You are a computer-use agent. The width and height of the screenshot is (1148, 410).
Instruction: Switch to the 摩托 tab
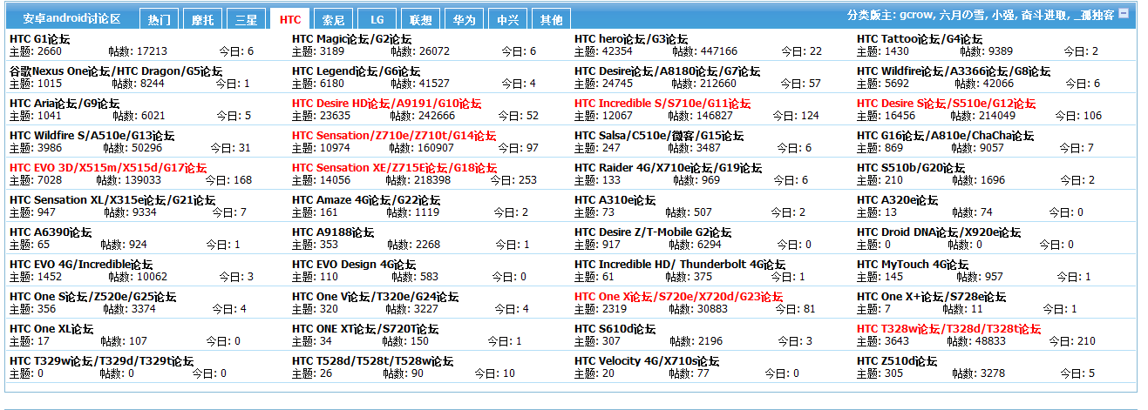tap(203, 19)
